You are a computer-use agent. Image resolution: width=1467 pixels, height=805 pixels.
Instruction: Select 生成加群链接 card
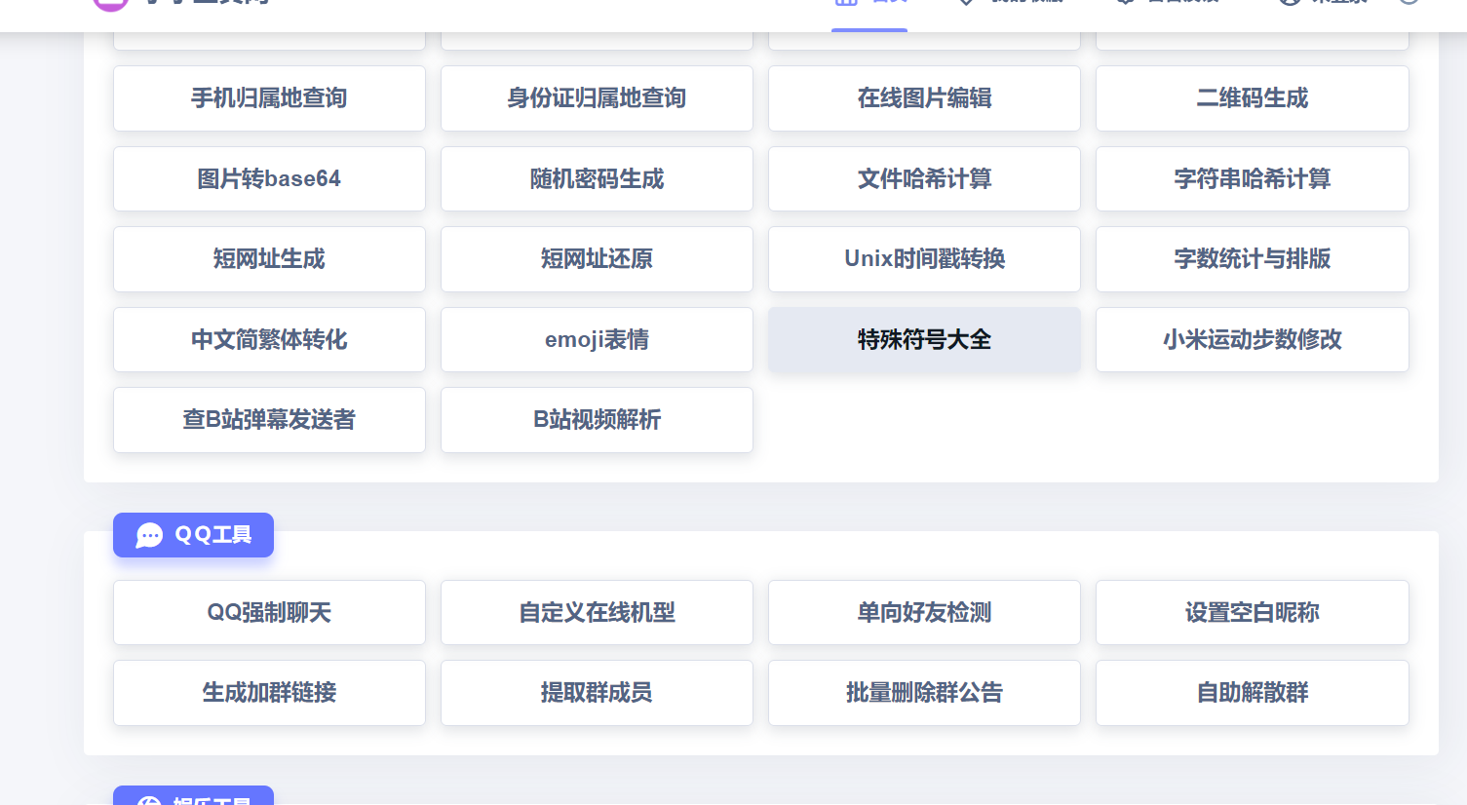269,693
